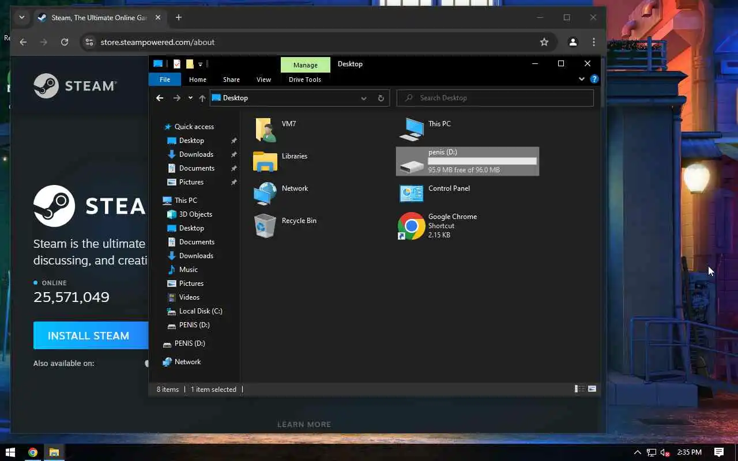Viewport: 738px width, 461px height.
Task: Open the muted volume tray icon
Action: (x=665, y=452)
